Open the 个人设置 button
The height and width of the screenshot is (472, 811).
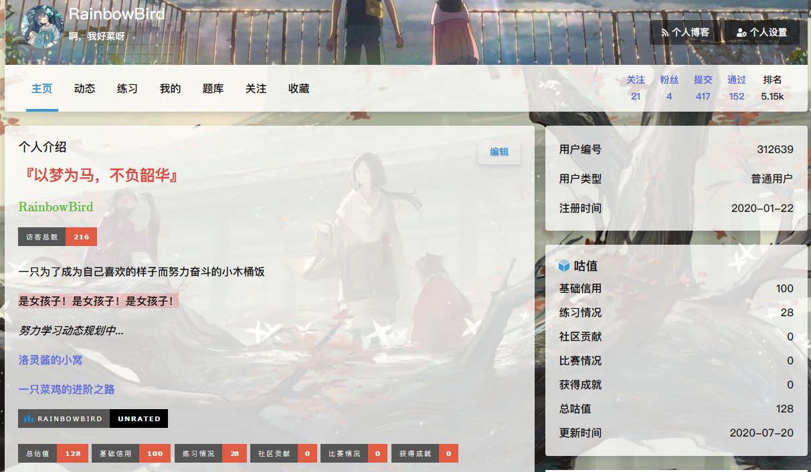(x=761, y=32)
